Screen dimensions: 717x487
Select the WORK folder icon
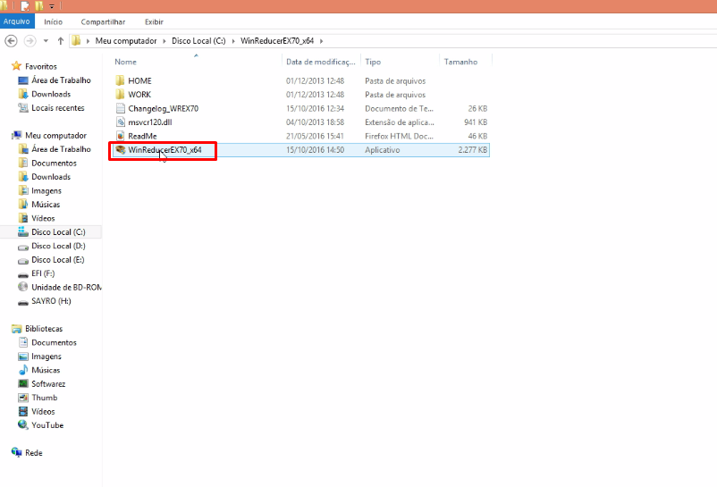coord(121,95)
